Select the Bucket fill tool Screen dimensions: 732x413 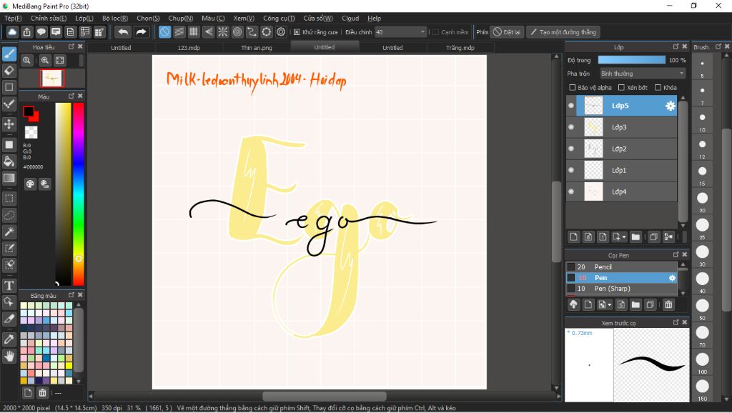[x=9, y=161]
